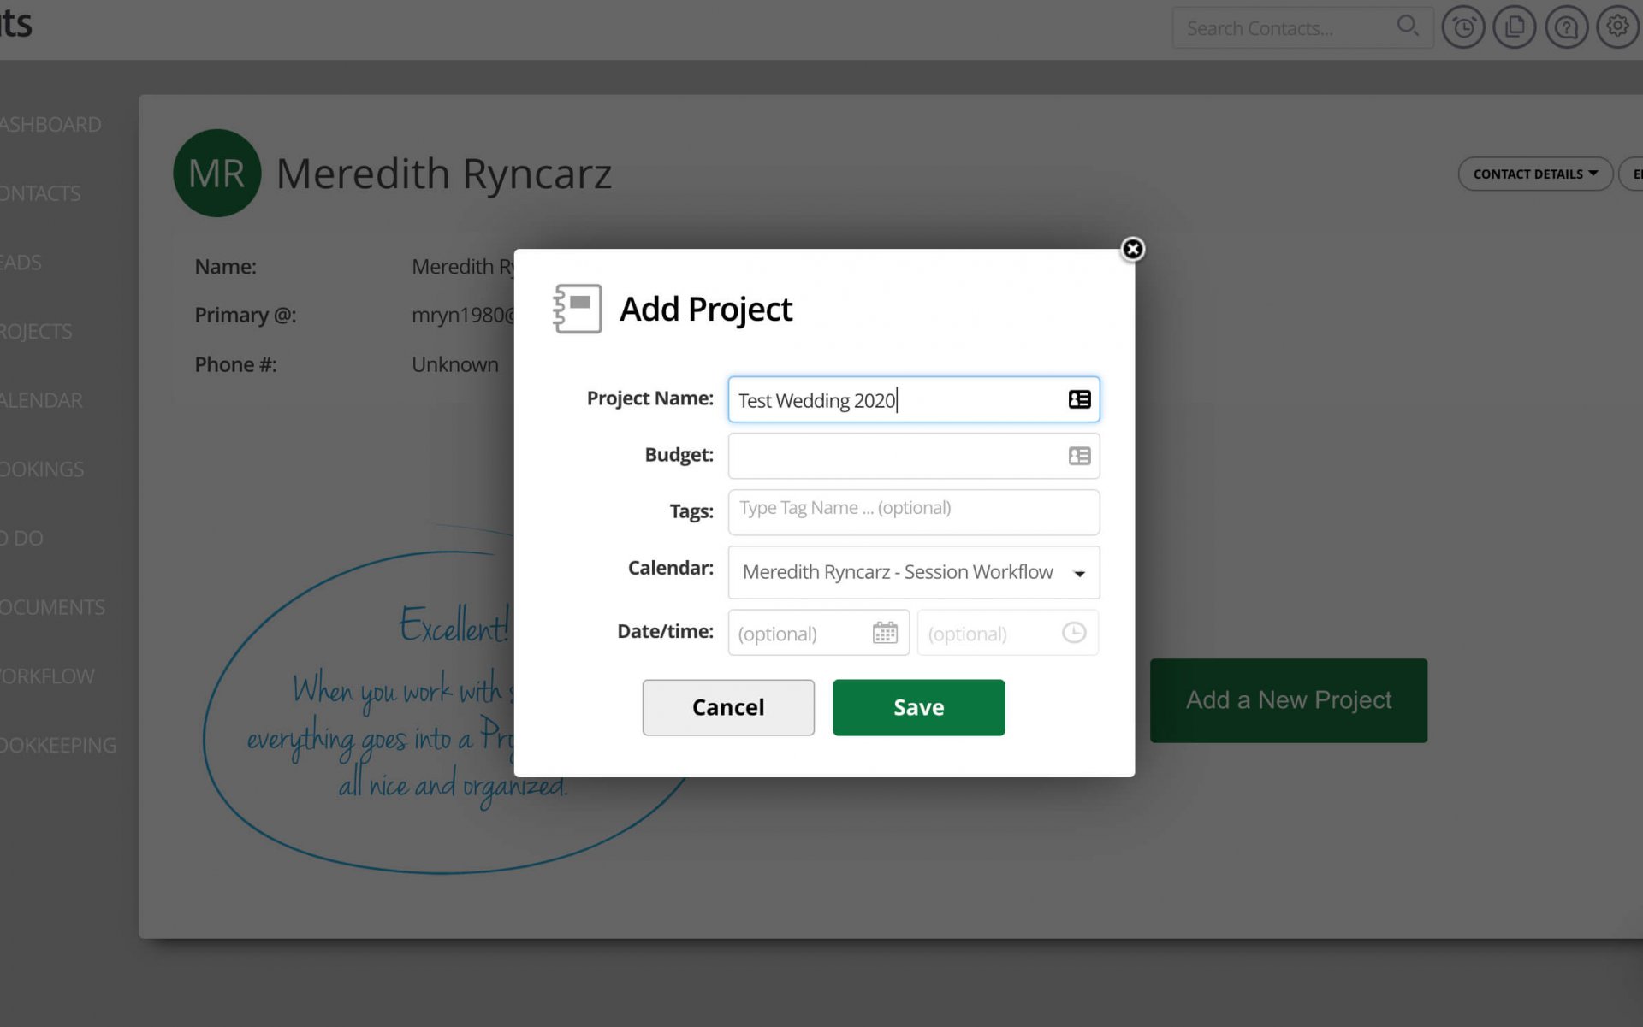Open contact card icon in Budget field
Viewport: 1643px width, 1027px height.
tap(1079, 456)
